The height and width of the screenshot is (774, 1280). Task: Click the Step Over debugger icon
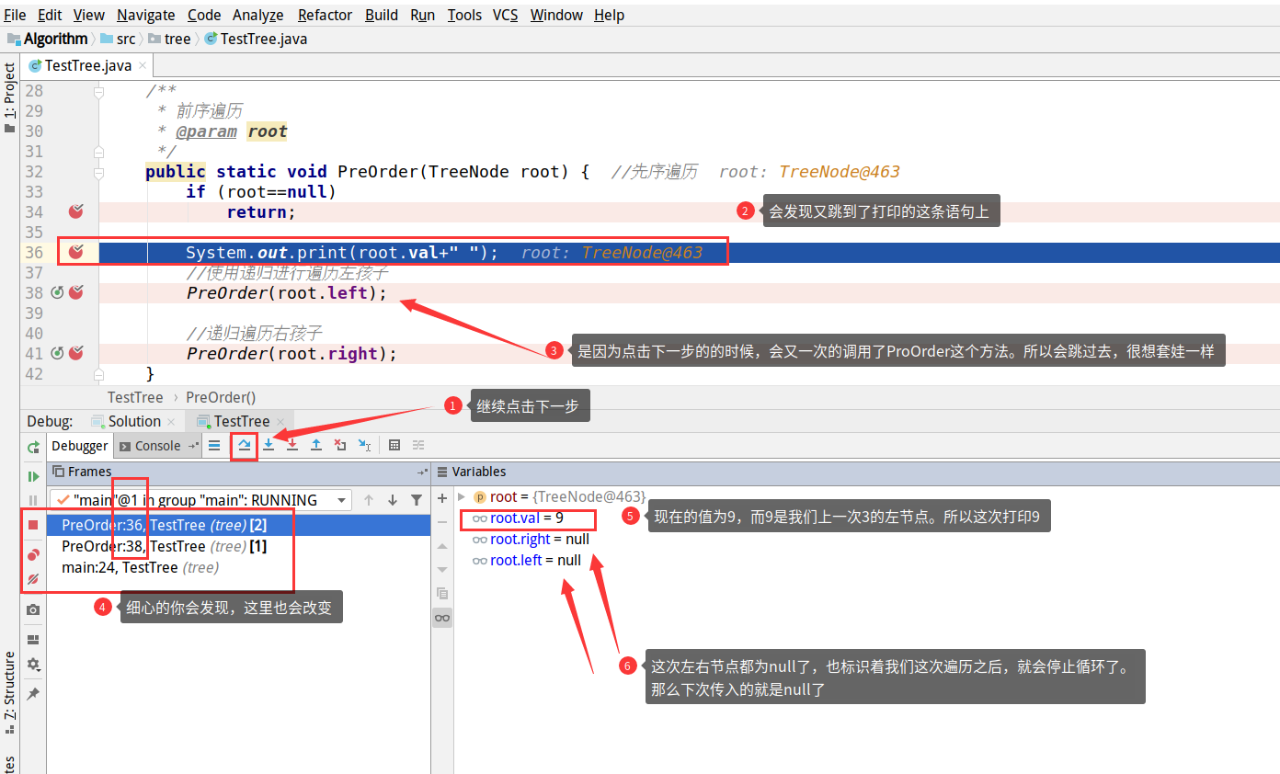(x=244, y=445)
